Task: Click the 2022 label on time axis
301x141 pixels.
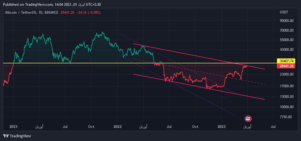Action: click(117, 127)
